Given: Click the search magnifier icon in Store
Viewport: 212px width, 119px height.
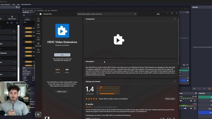Looking at the screenshot, I should point(135,14).
